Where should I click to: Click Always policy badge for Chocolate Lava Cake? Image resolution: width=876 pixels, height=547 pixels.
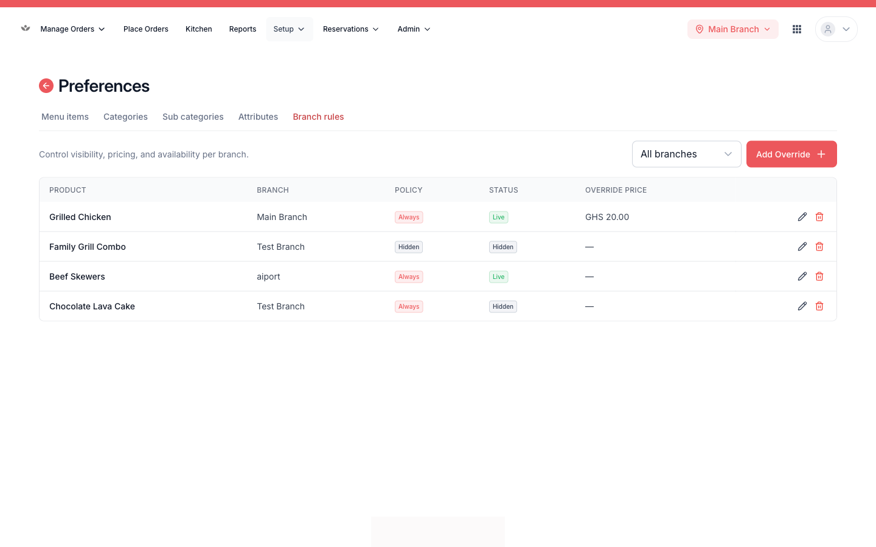tap(409, 306)
